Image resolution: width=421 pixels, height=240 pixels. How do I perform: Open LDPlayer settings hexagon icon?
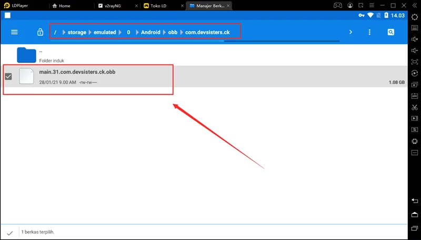coord(415,17)
